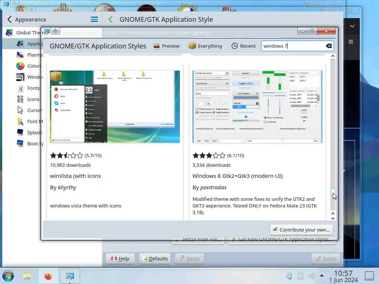Launch Firefox from taskbar

[48, 276]
